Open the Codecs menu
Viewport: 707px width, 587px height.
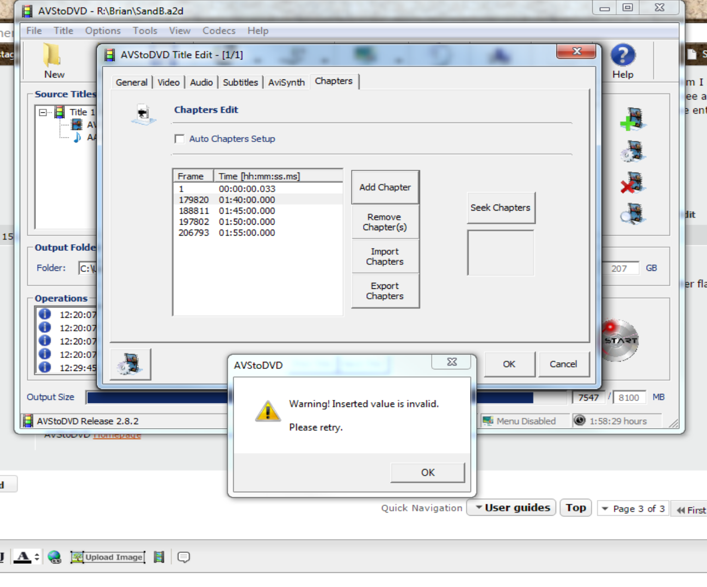pyautogui.click(x=219, y=31)
